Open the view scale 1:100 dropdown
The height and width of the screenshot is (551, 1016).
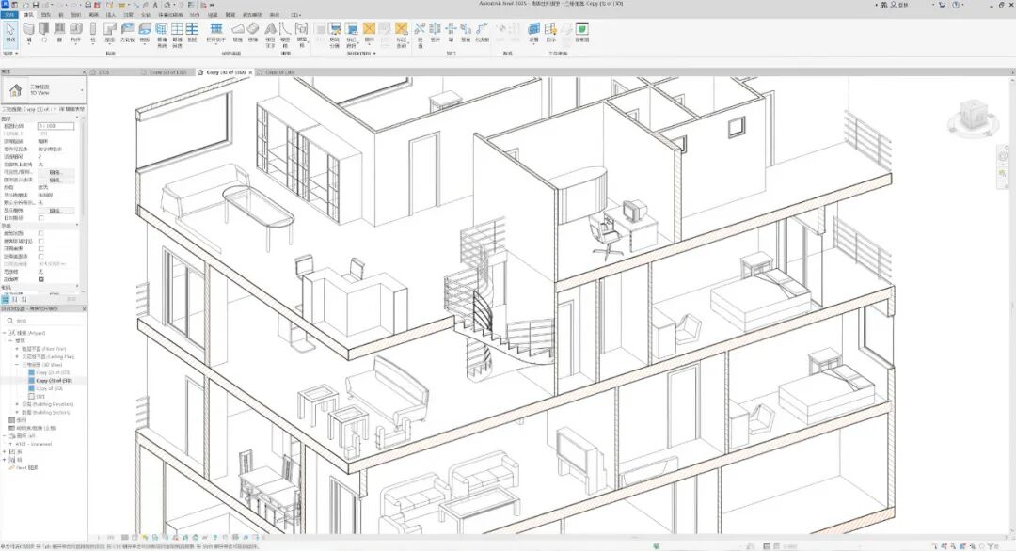point(56,126)
